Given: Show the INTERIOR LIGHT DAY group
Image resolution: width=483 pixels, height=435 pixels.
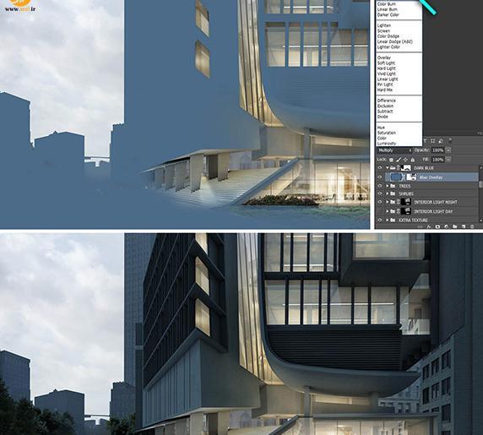Looking at the screenshot, I should coord(380,211).
